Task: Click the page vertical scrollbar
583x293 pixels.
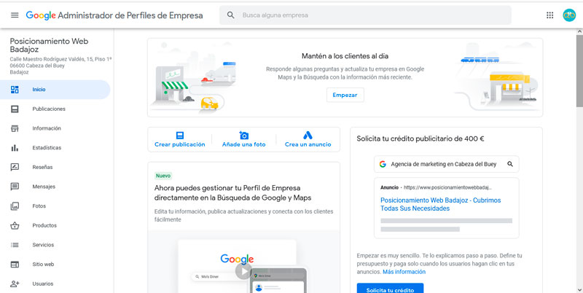Action: (579, 71)
